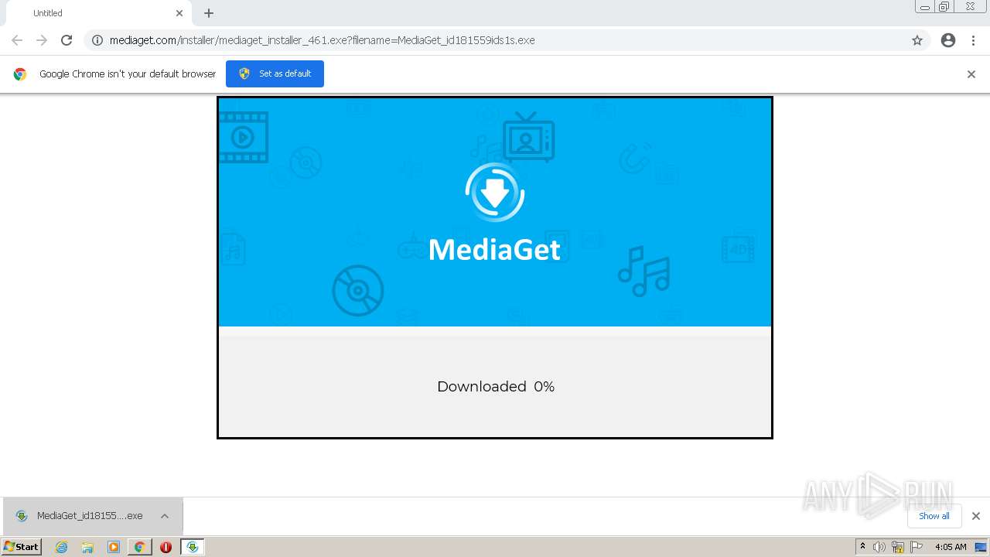Click the Downloaded 0% progress text
Screen dimensions: 990x557
(x=496, y=386)
